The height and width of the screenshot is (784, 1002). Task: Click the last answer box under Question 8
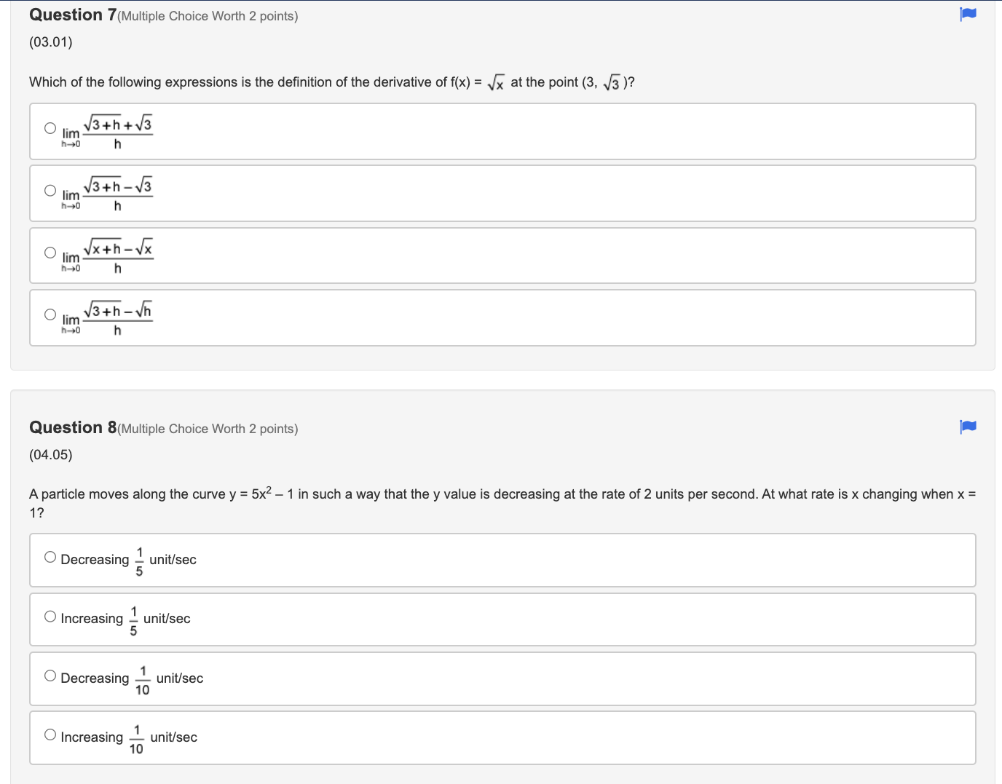(x=502, y=737)
